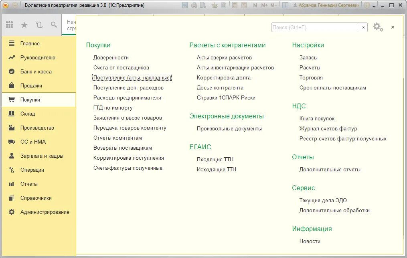Click the window layout panels icon
Image resolution: width=407 pixels, height=258 pixels.
[285, 5]
